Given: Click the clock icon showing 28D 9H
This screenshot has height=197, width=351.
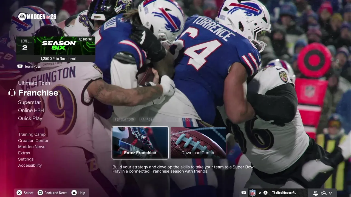Looking at the screenshot, I should [81, 39].
